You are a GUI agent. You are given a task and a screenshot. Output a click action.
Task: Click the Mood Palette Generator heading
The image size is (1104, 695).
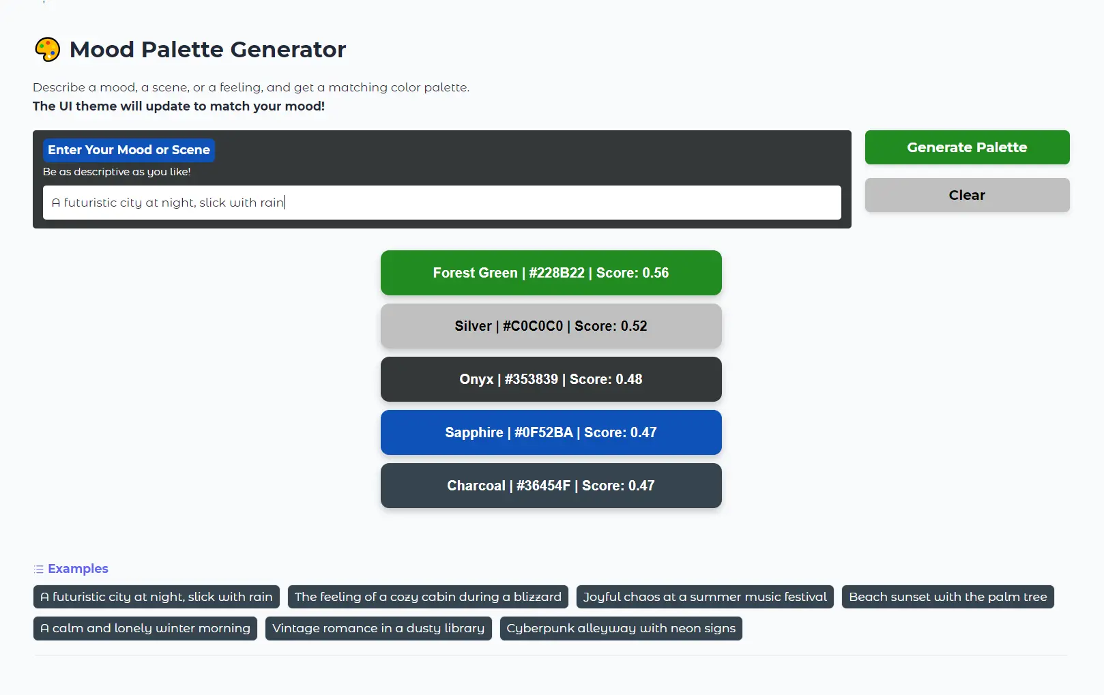208,50
